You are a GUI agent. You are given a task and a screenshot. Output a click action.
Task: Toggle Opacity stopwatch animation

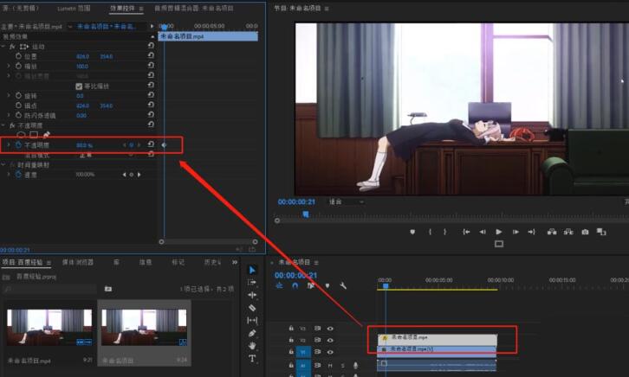click(x=18, y=145)
